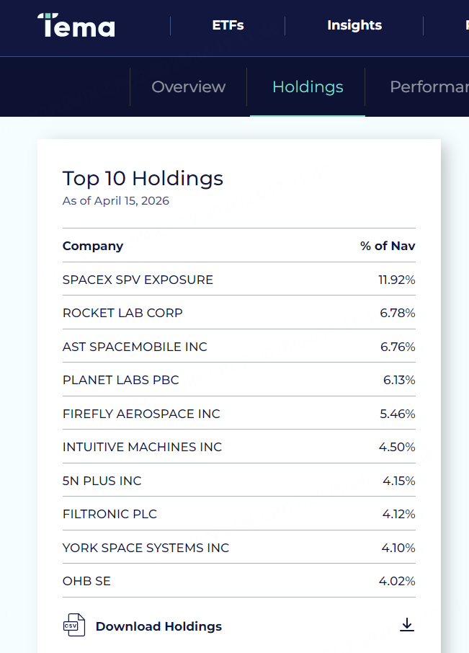
Task: Open the Insights menu
Action: point(354,25)
